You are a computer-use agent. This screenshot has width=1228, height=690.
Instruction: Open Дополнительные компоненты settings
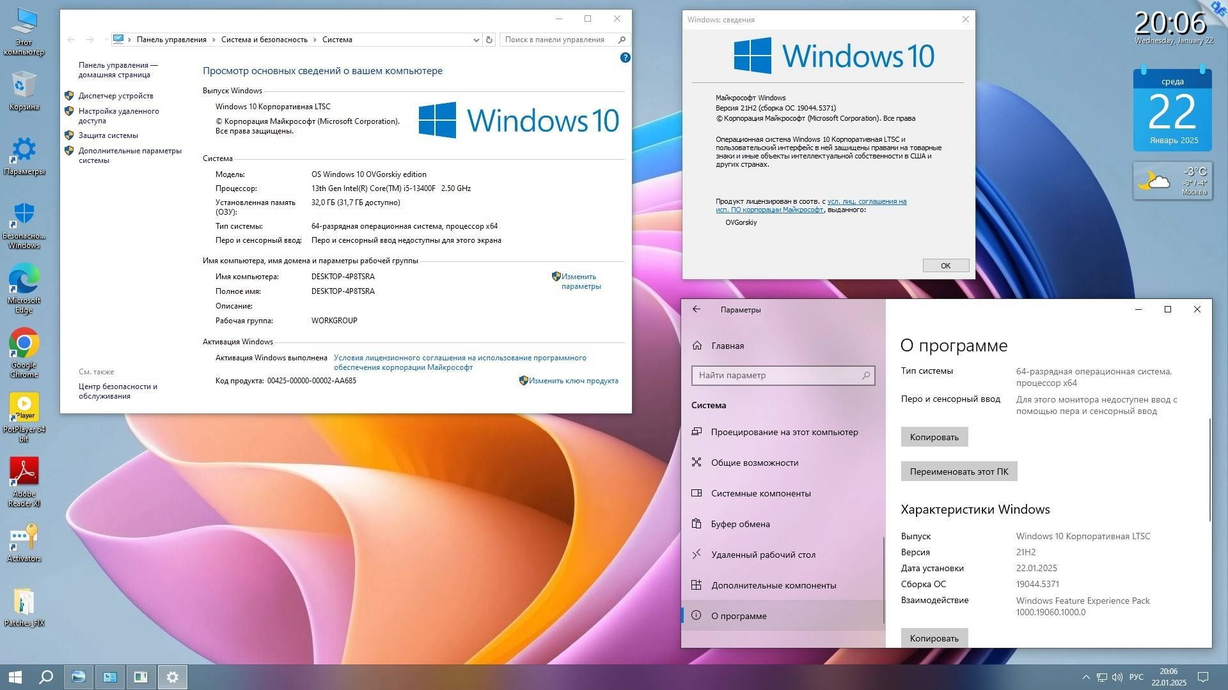click(774, 585)
